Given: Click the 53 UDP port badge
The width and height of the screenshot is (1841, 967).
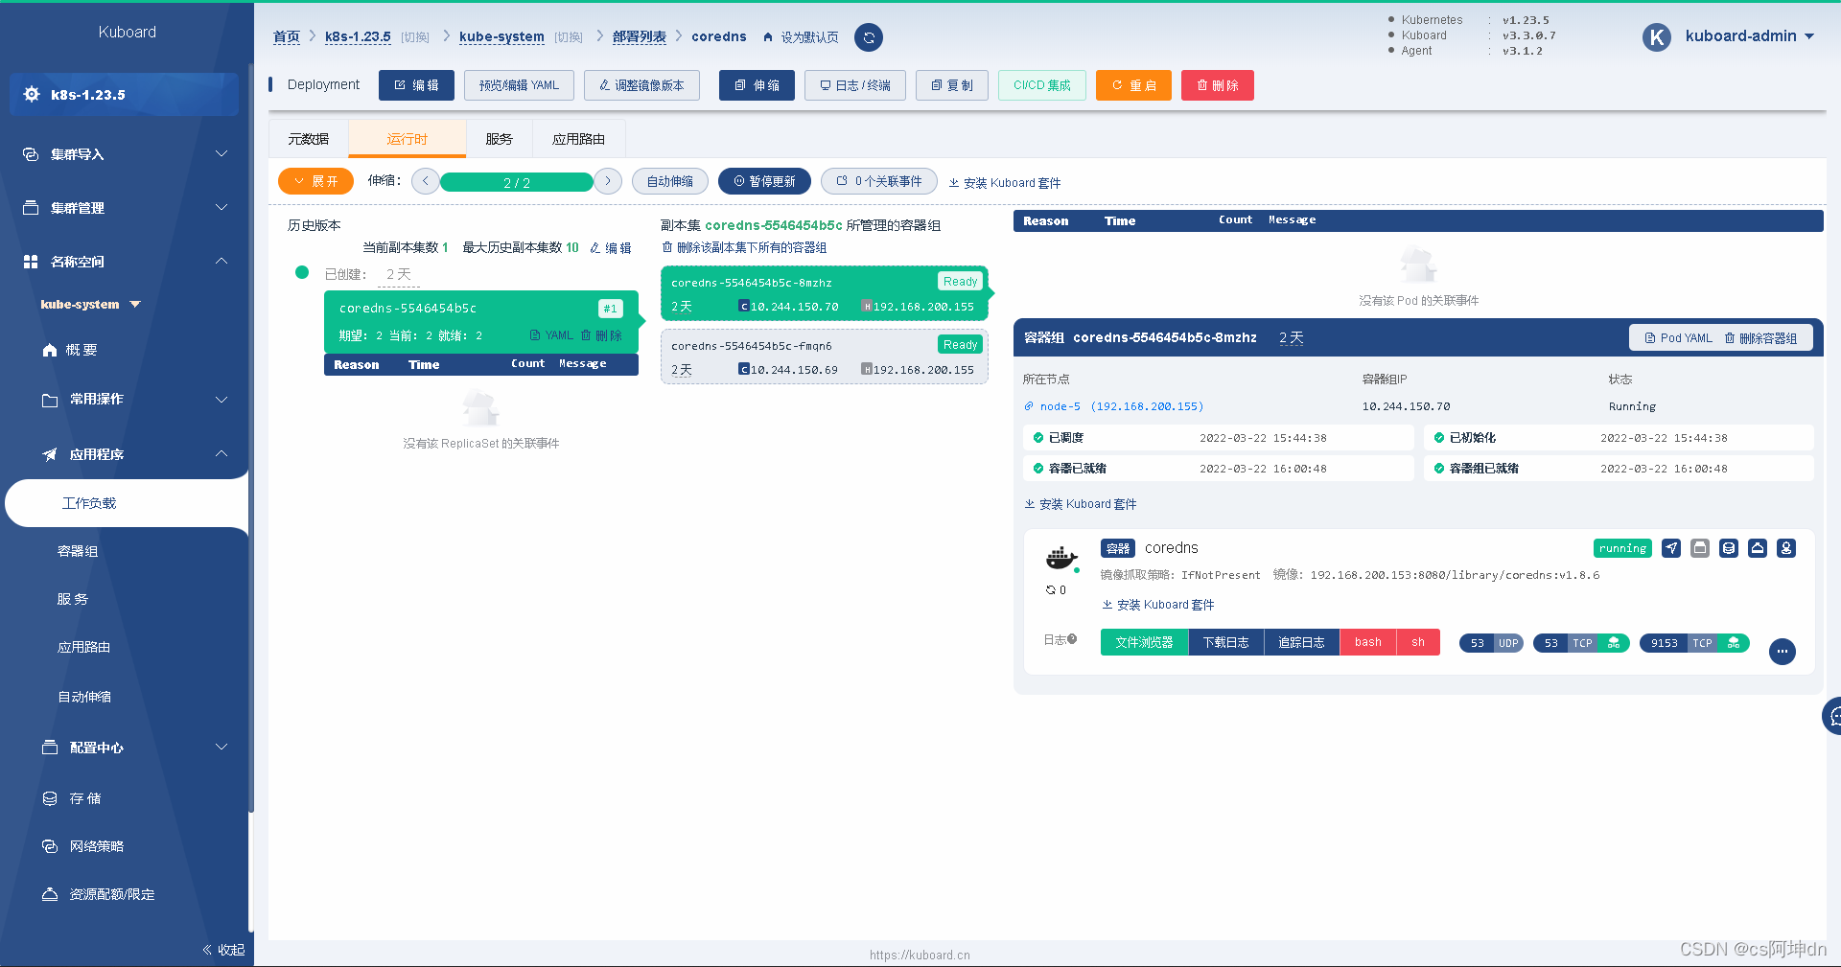Looking at the screenshot, I should (x=1491, y=643).
